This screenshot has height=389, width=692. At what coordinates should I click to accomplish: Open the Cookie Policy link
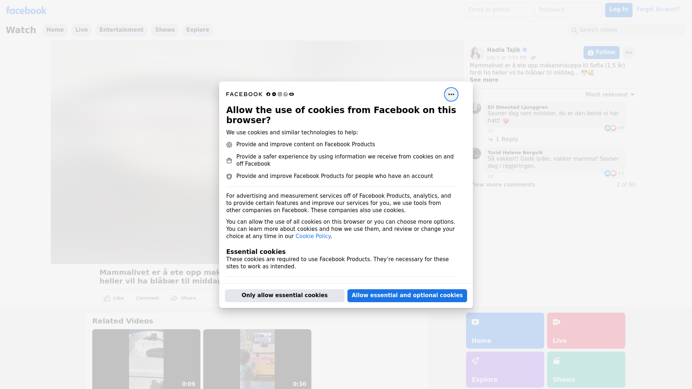coord(313,236)
